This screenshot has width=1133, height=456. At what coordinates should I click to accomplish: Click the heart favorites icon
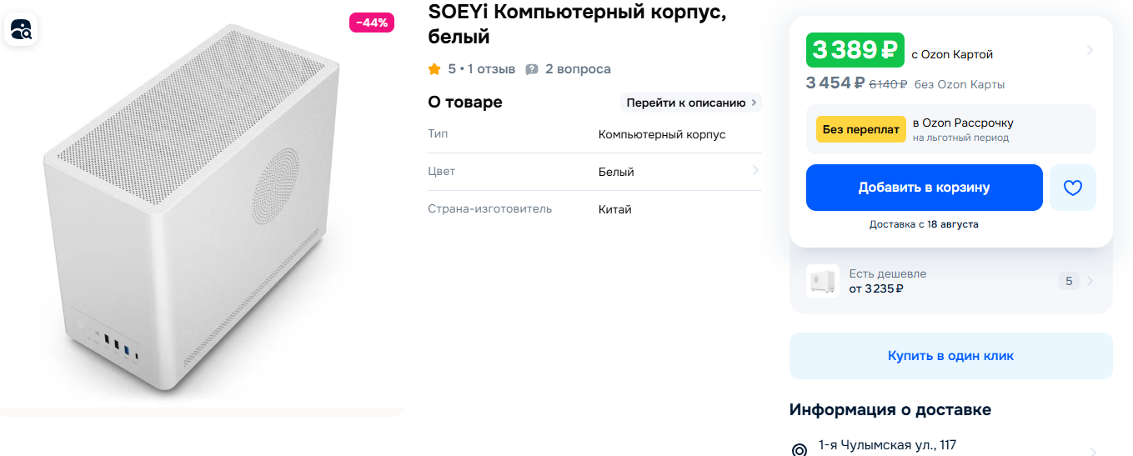(x=1072, y=188)
